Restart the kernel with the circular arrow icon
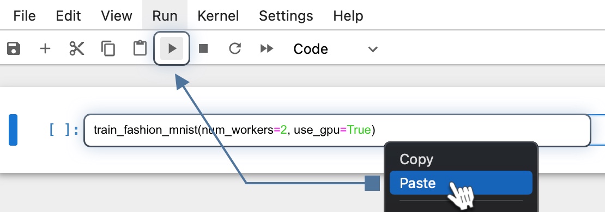605x212 pixels. (234, 48)
